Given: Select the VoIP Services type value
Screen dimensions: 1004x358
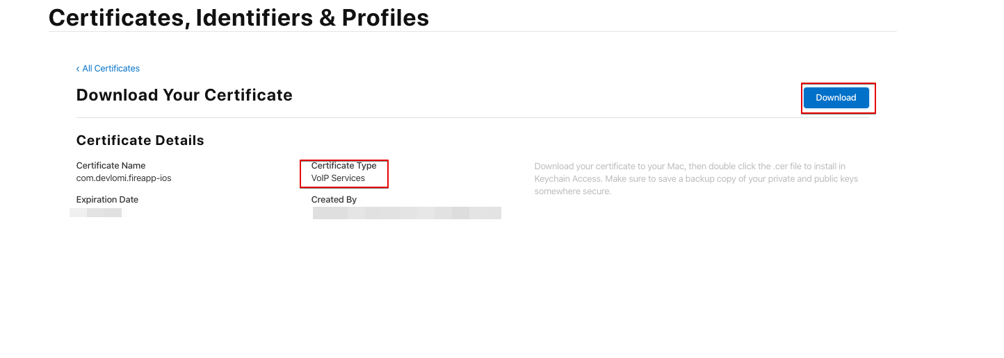Looking at the screenshot, I should click(338, 178).
